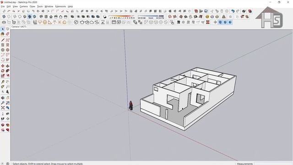This screenshot has width=293, height=165.
Task: Choose the Section Plane tool
Action: coord(7,119)
